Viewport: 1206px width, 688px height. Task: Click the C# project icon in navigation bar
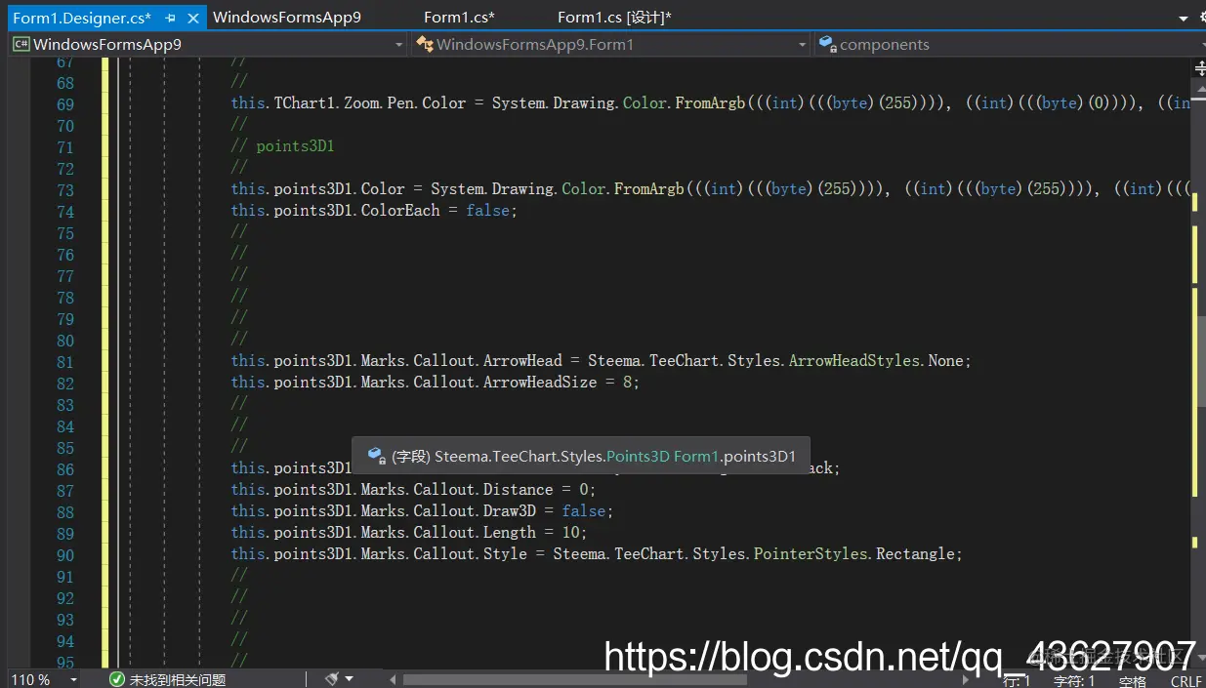21,44
